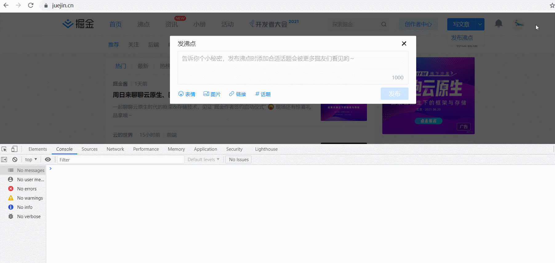Select inspect element tool in DevTools
The height and width of the screenshot is (263, 555).
pyautogui.click(x=4, y=149)
